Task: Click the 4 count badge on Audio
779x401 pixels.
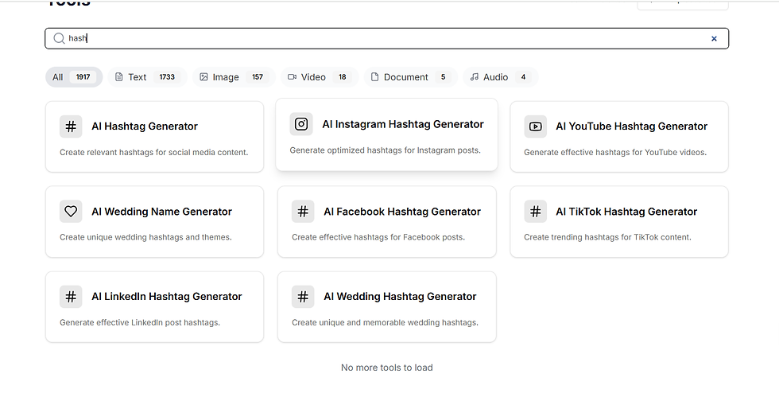Action: click(x=523, y=77)
